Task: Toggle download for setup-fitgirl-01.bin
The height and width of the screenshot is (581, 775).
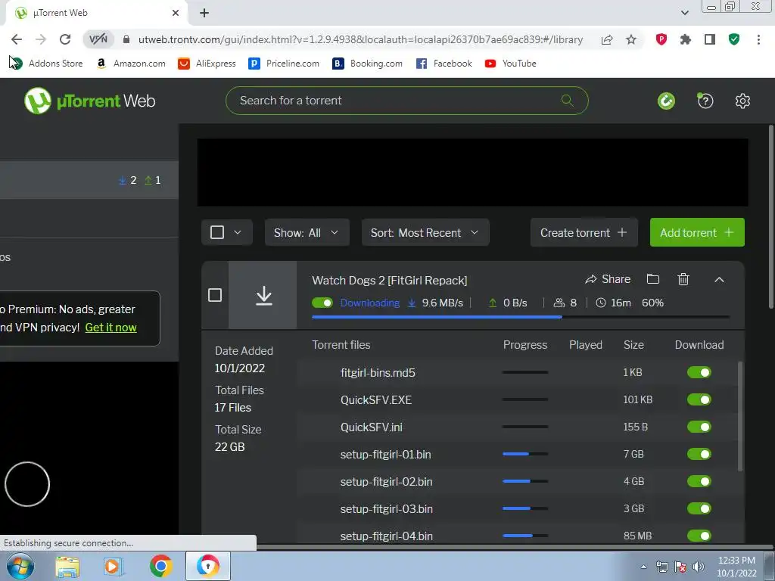Action: point(699,454)
